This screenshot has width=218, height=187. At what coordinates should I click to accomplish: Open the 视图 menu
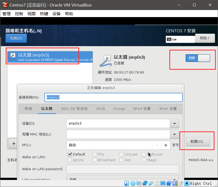point(32,14)
